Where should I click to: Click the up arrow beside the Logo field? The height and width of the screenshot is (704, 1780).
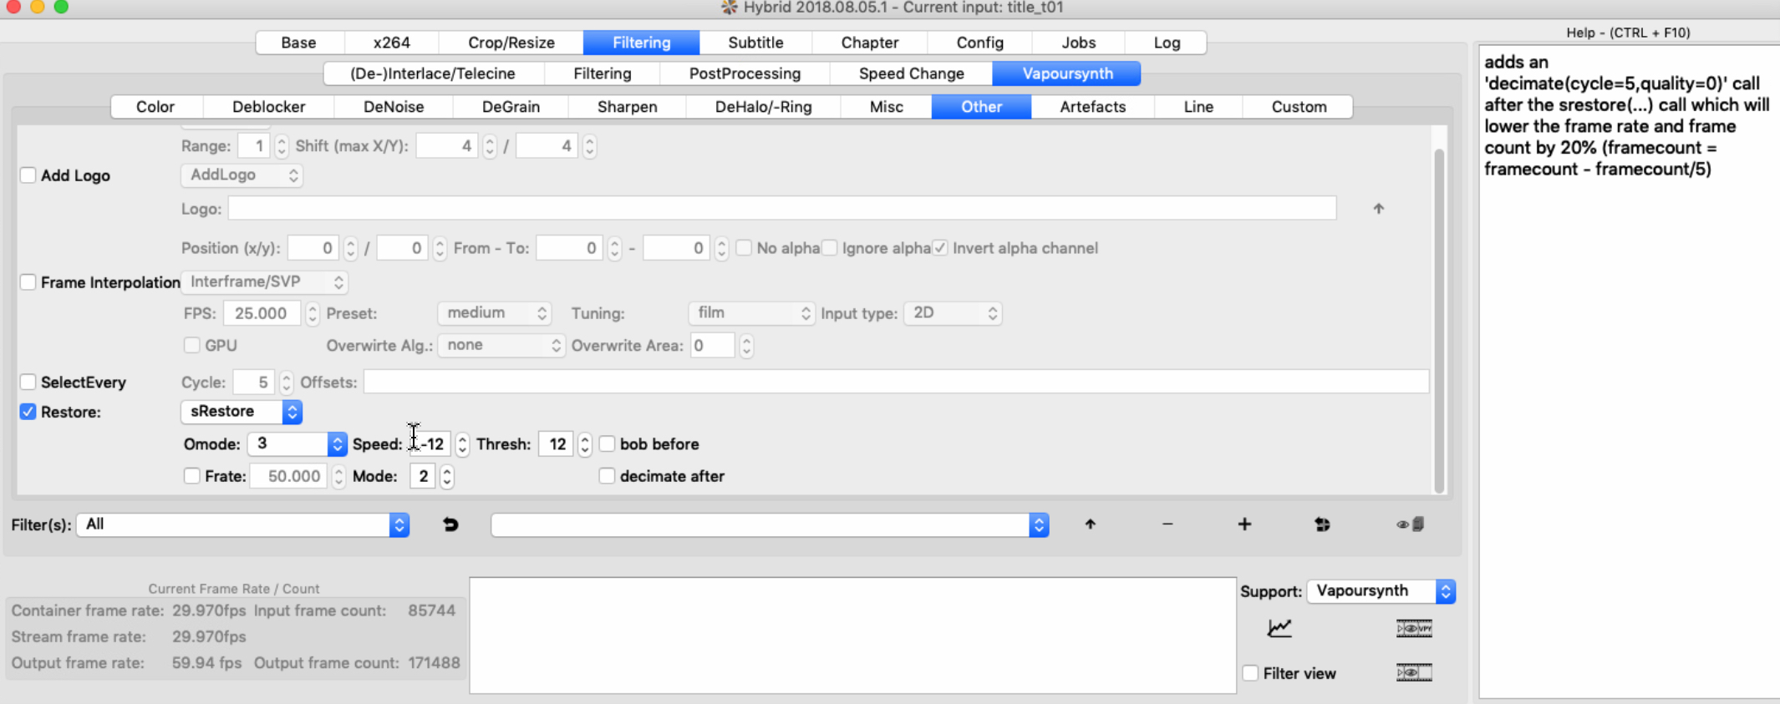(1378, 208)
